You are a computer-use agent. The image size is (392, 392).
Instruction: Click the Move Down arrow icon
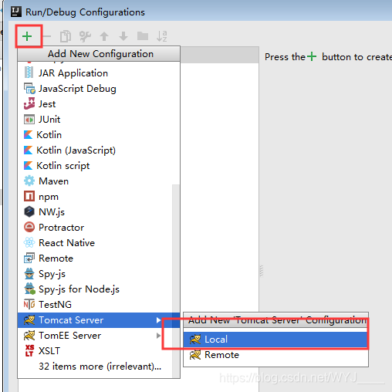pyautogui.click(x=123, y=36)
